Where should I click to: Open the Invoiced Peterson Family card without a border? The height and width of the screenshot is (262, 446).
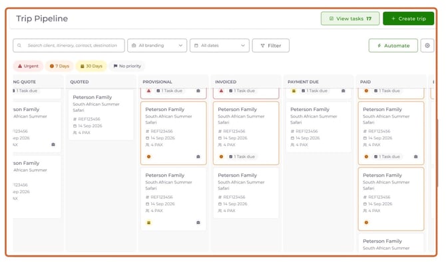[246, 193]
